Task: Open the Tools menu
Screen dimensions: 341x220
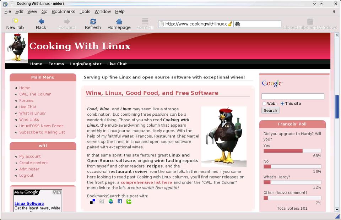Action: [85, 11]
